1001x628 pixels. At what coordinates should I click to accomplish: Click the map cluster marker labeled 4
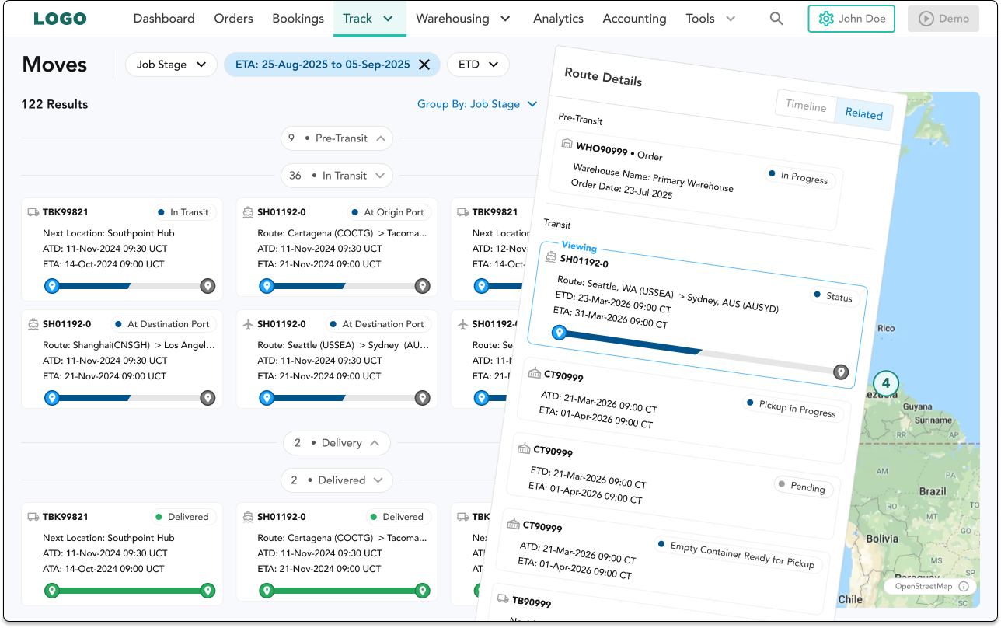click(x=885, y=382)
